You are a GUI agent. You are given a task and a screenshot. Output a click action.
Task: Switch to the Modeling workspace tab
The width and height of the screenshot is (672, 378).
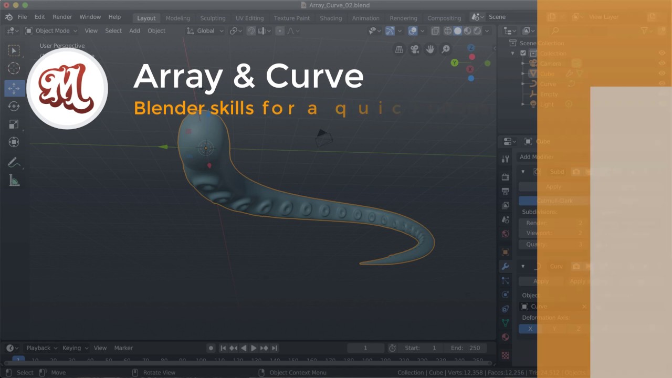click(178, 18)
